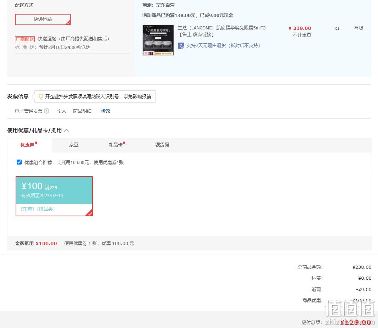Click 开企业抬头发票须填写纳税人识别号 notice
Screen dimensions: 378x328
coord(98,96)
